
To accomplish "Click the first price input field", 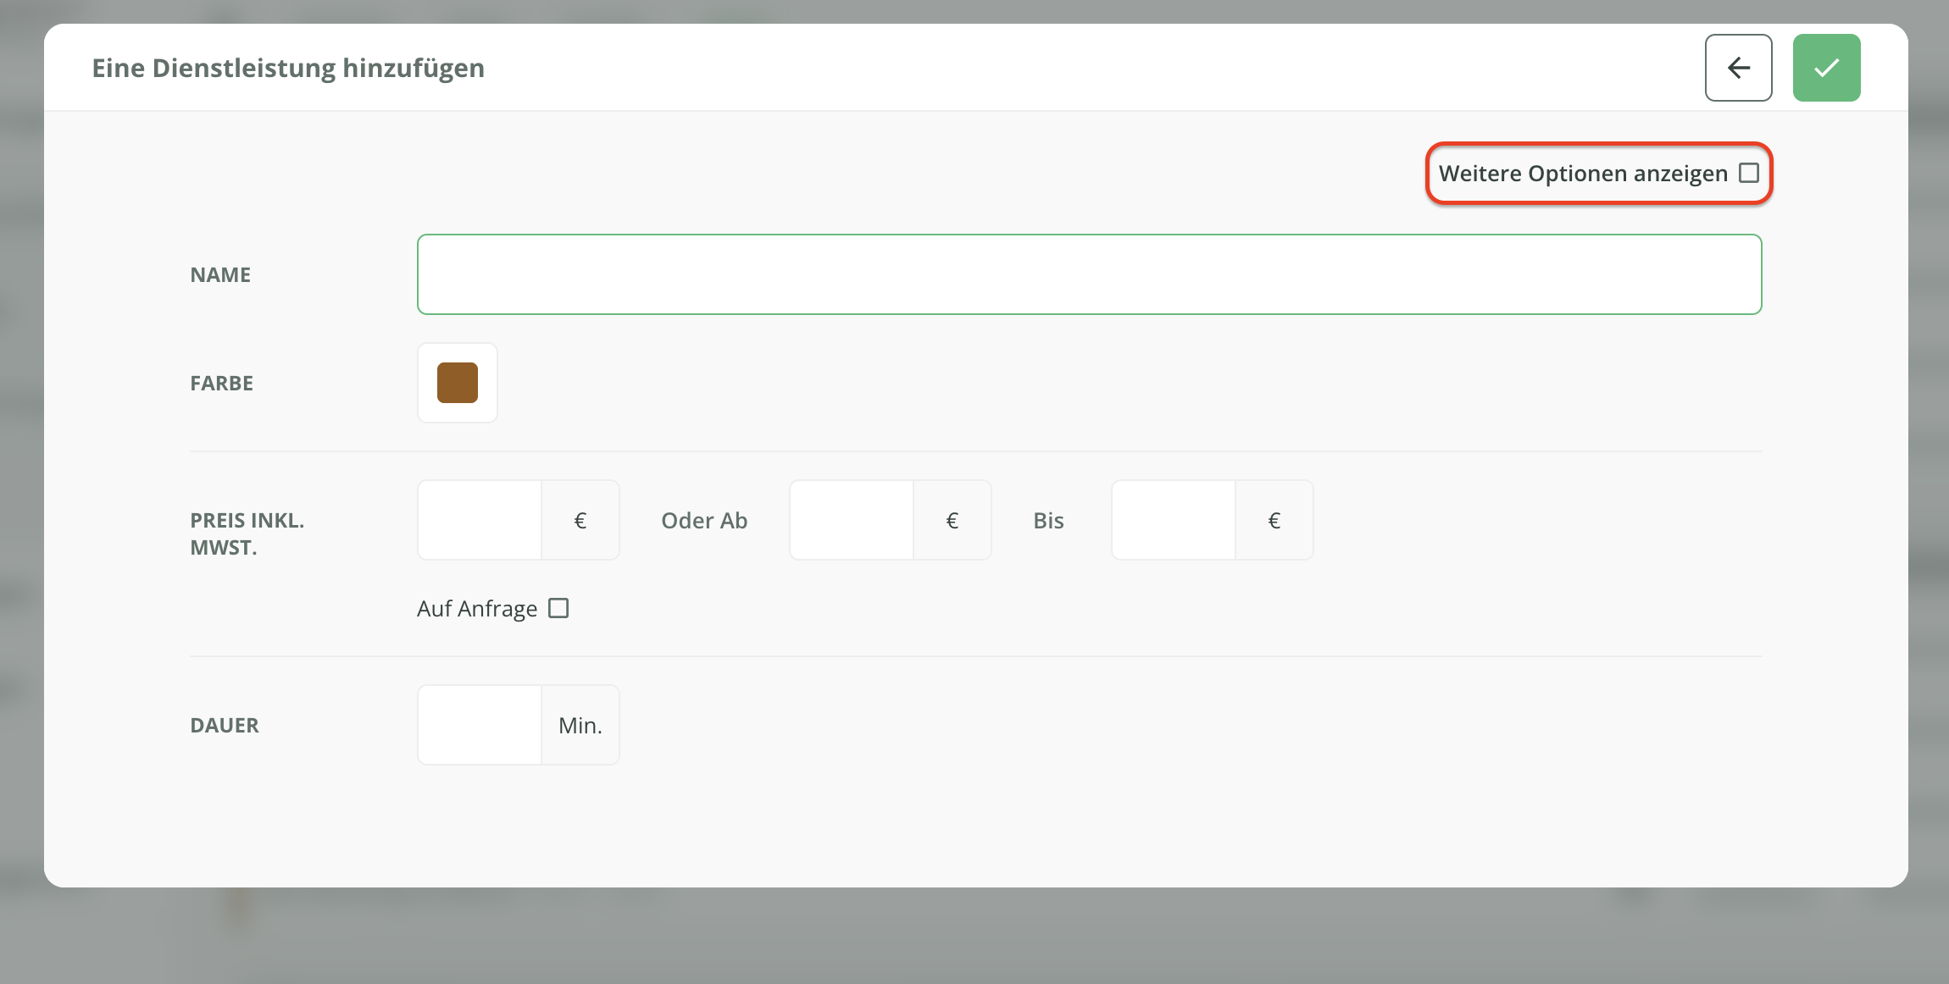I will [x=480, y=520].
